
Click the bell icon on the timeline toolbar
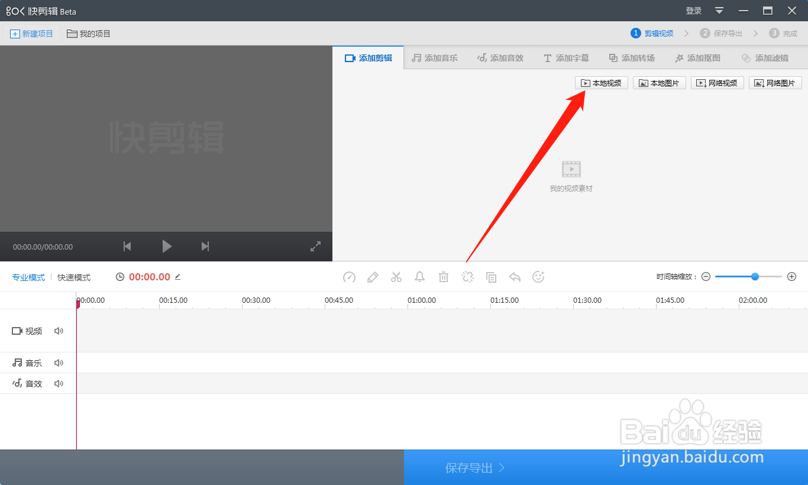(420, 276)
